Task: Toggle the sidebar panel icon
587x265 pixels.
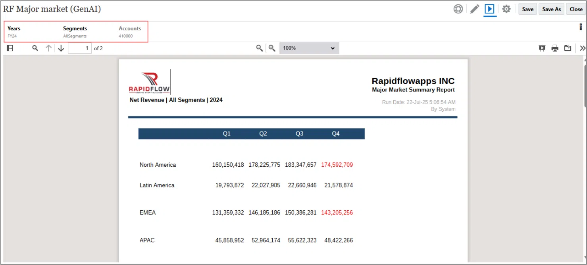Action: (10, 48)
